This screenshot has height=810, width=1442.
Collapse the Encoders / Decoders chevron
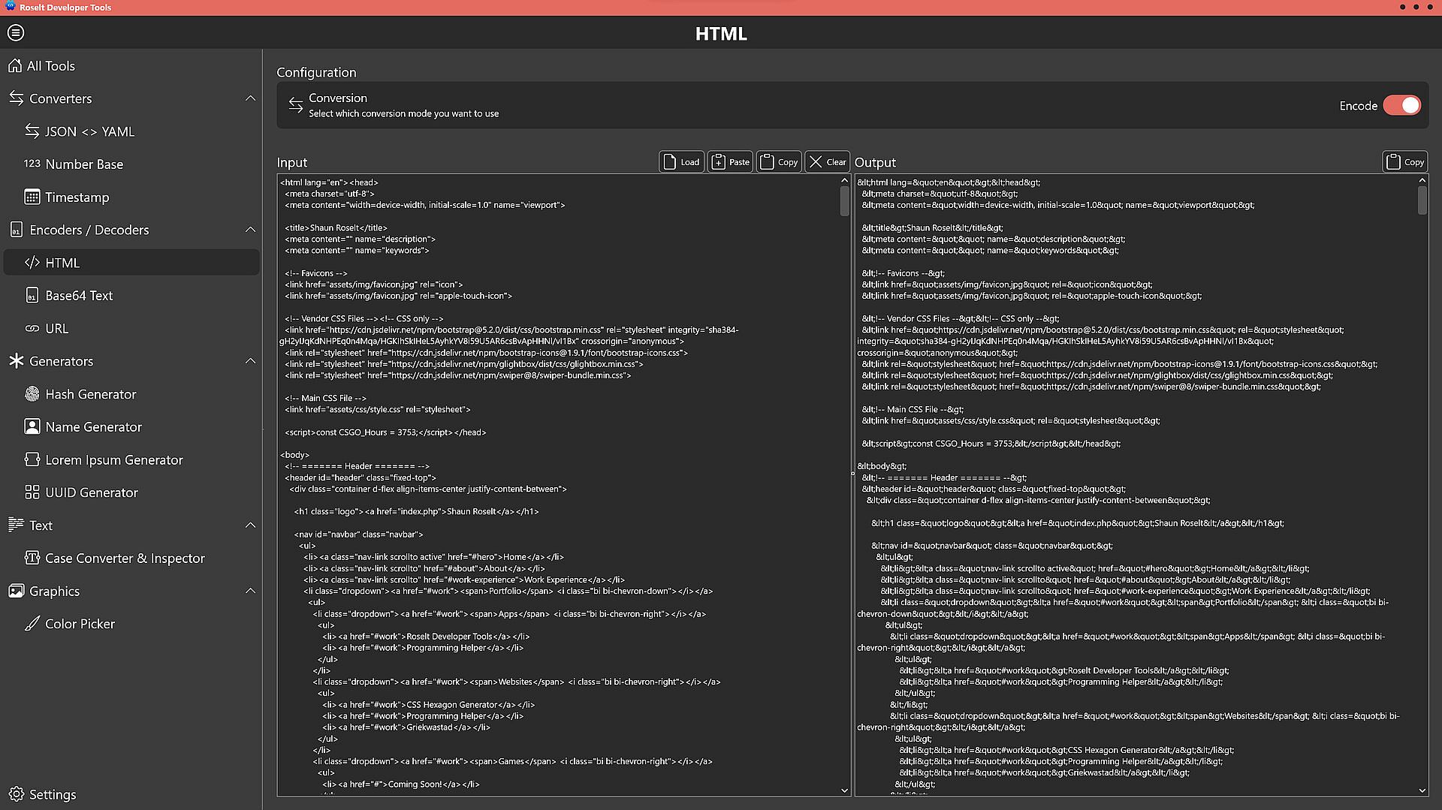[x=250, y=230]
